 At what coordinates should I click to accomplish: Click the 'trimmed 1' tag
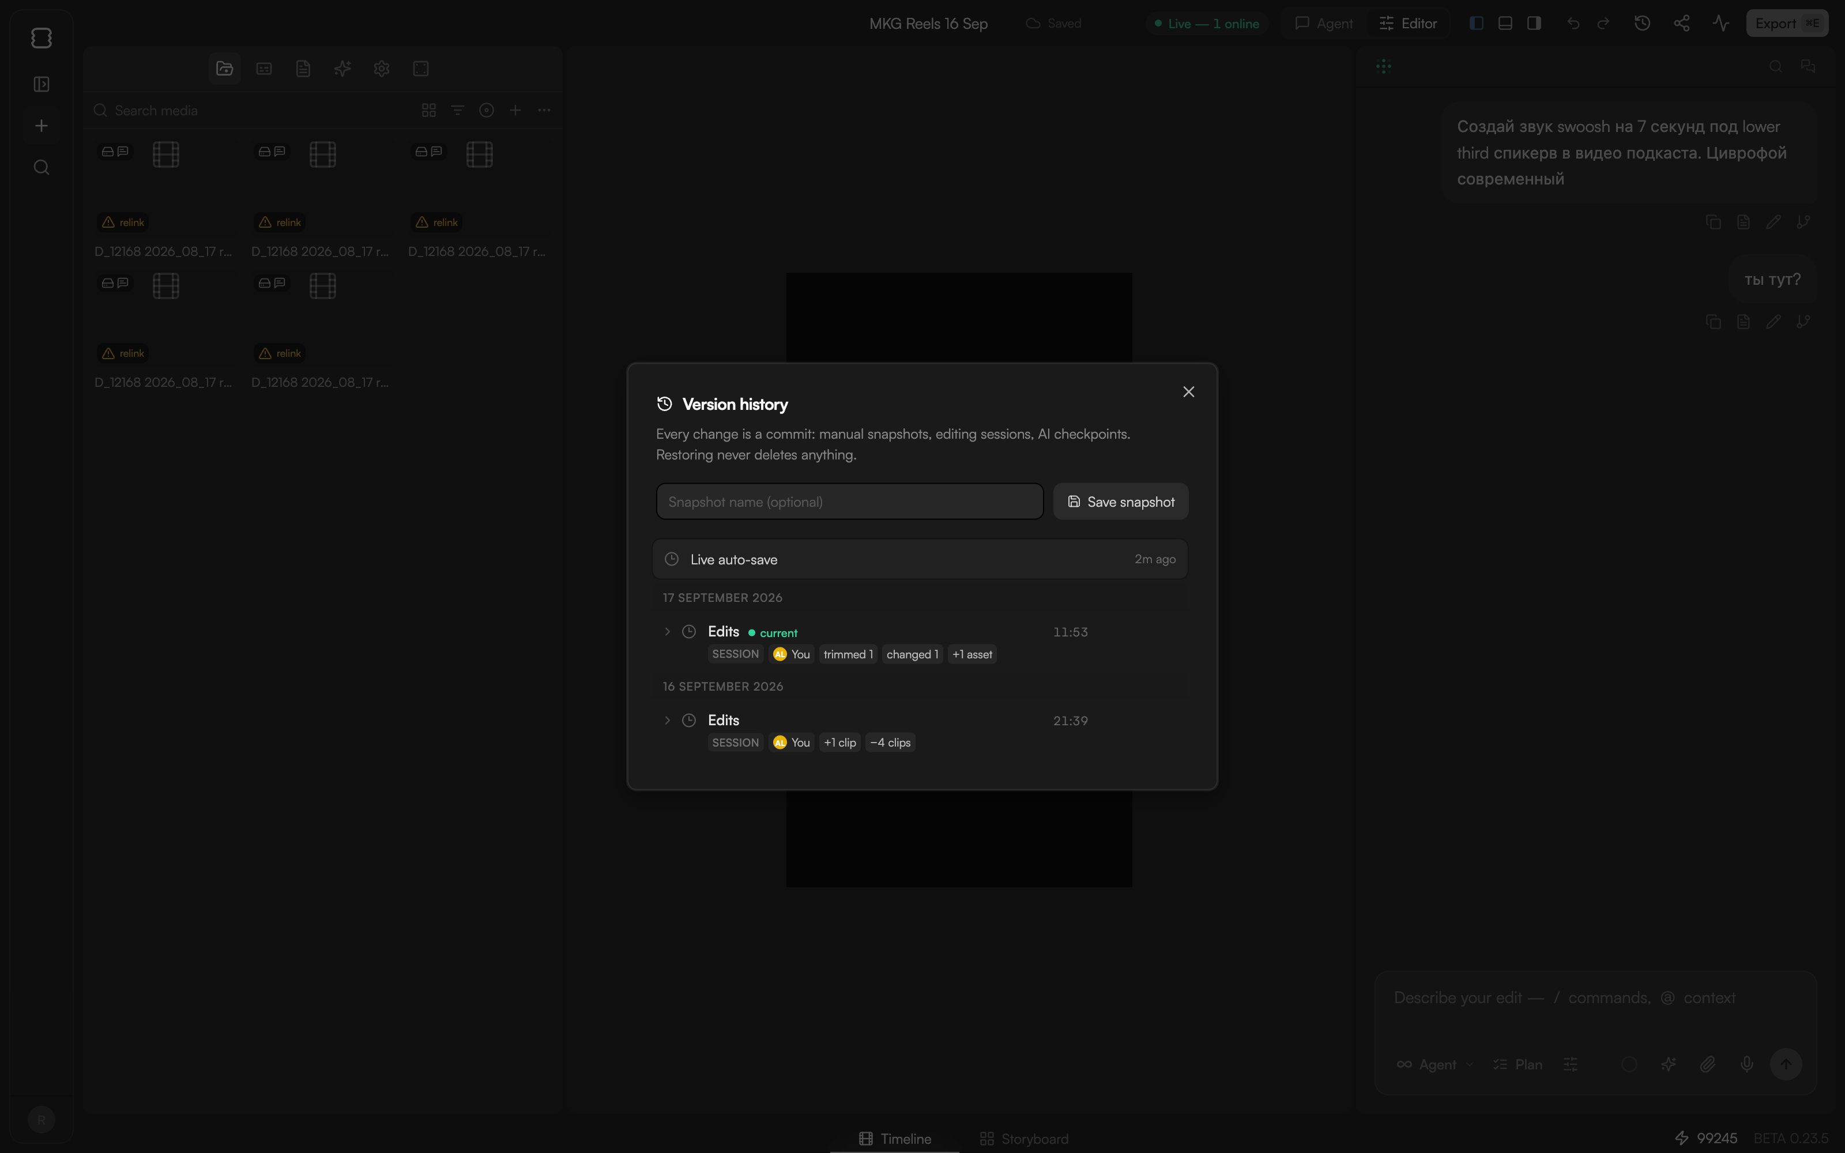848,654
